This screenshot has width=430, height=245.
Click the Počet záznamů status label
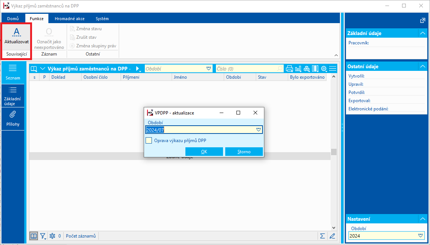pos(81,236)
